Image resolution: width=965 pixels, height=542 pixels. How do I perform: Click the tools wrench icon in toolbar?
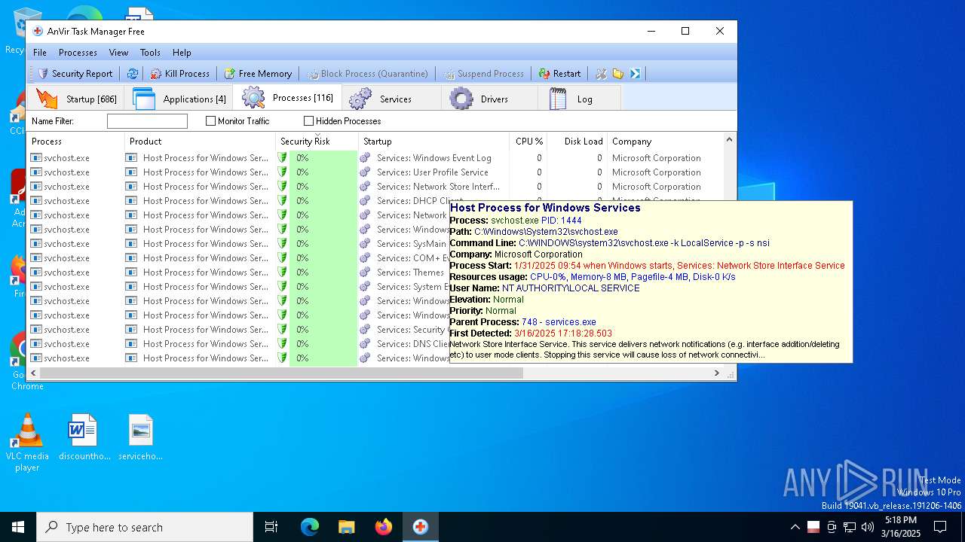click(x=601, y=74)
